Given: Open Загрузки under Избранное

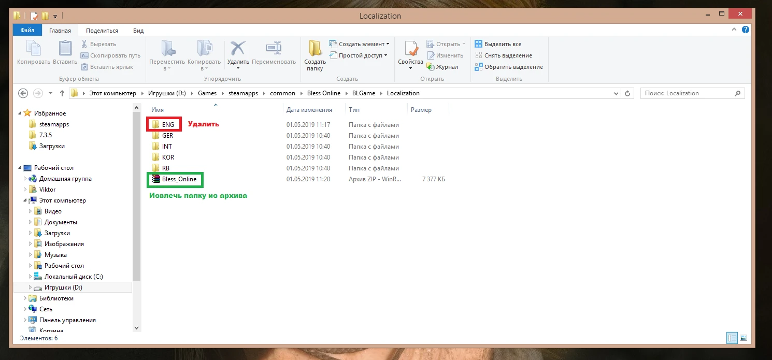Looking at the screenshot, I should pos(52,146).
